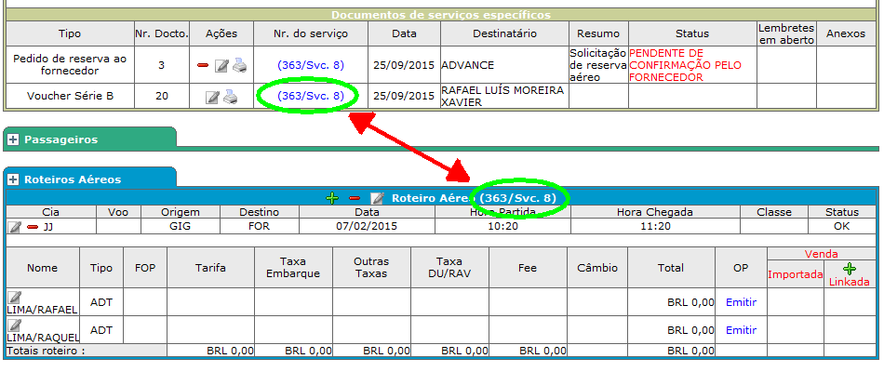884x372 pixels.
Task: Select the Pendente de confirmação status text
Action: tap(685, 65)
